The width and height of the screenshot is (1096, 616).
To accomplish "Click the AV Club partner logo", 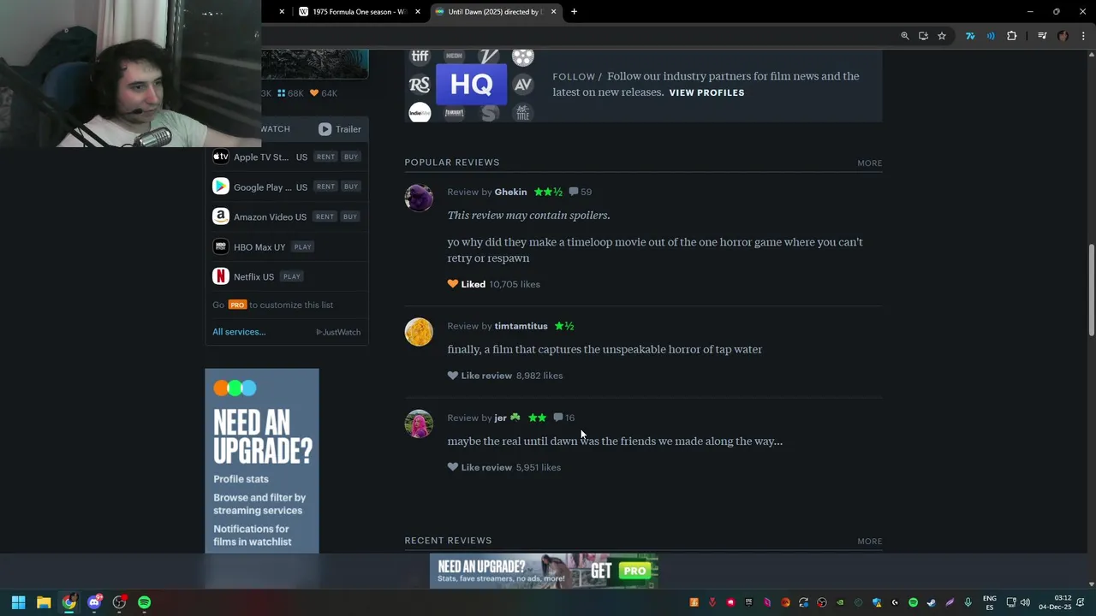I will [523, 85].
